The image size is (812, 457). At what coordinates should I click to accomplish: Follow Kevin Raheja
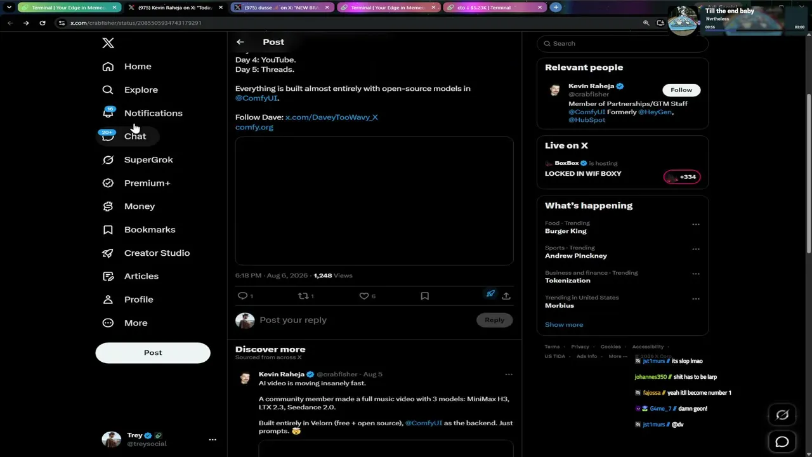point(681,90)
